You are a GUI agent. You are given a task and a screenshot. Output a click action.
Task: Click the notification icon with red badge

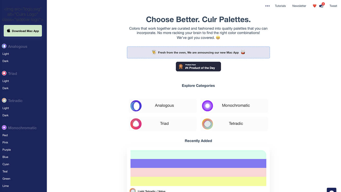click(x=321, y=6)
